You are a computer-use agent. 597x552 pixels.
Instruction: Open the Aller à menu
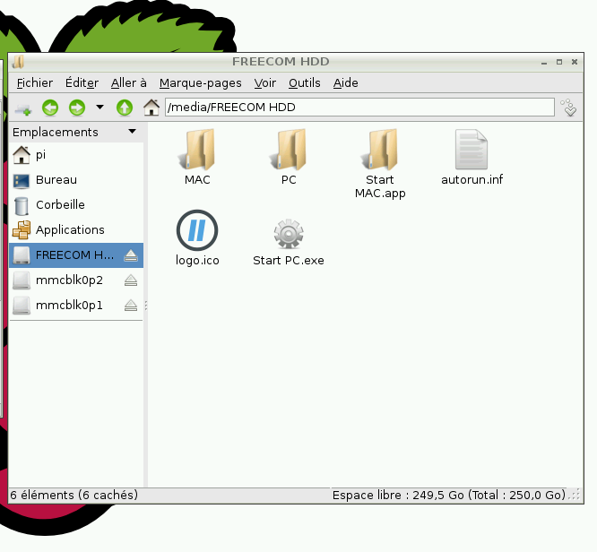point(129,83)
